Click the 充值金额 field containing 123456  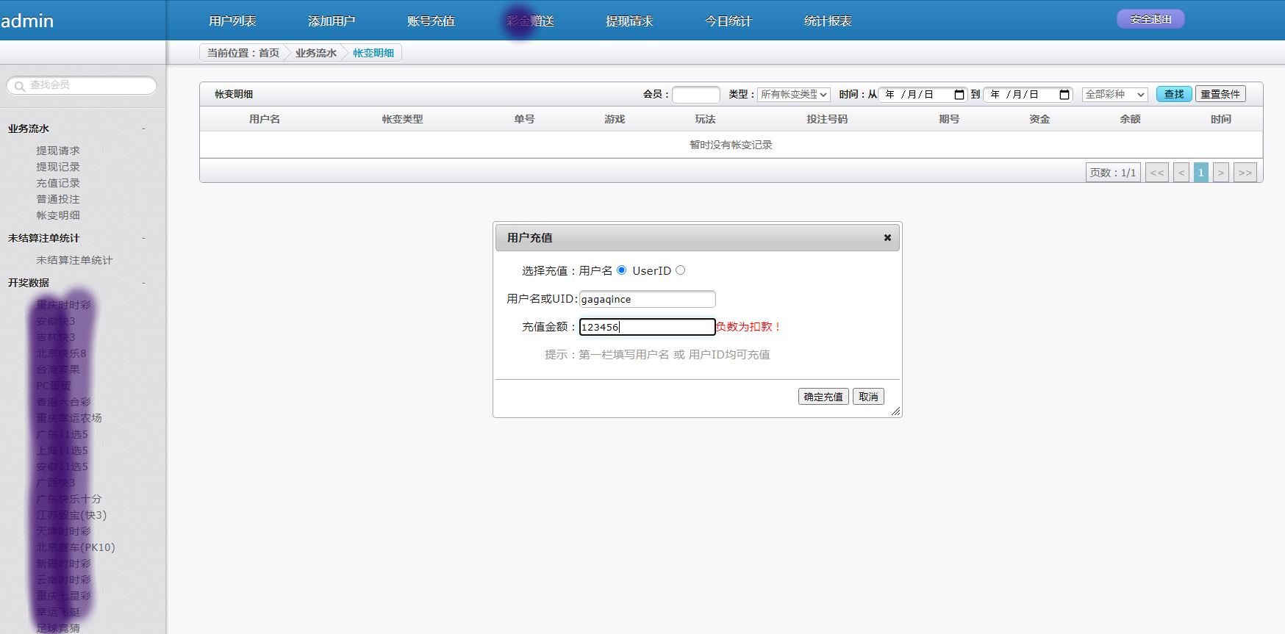point(647,327)
